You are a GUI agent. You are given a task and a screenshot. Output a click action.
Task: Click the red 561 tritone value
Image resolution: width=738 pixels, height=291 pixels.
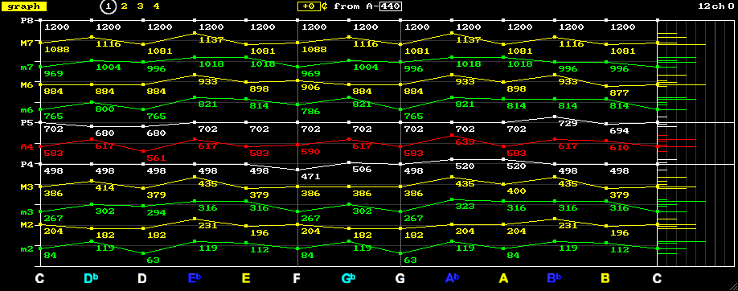pyautogui.click(x=156, y=158)
